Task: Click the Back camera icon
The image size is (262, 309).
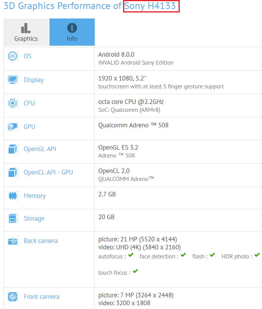Action: [12, 241]
